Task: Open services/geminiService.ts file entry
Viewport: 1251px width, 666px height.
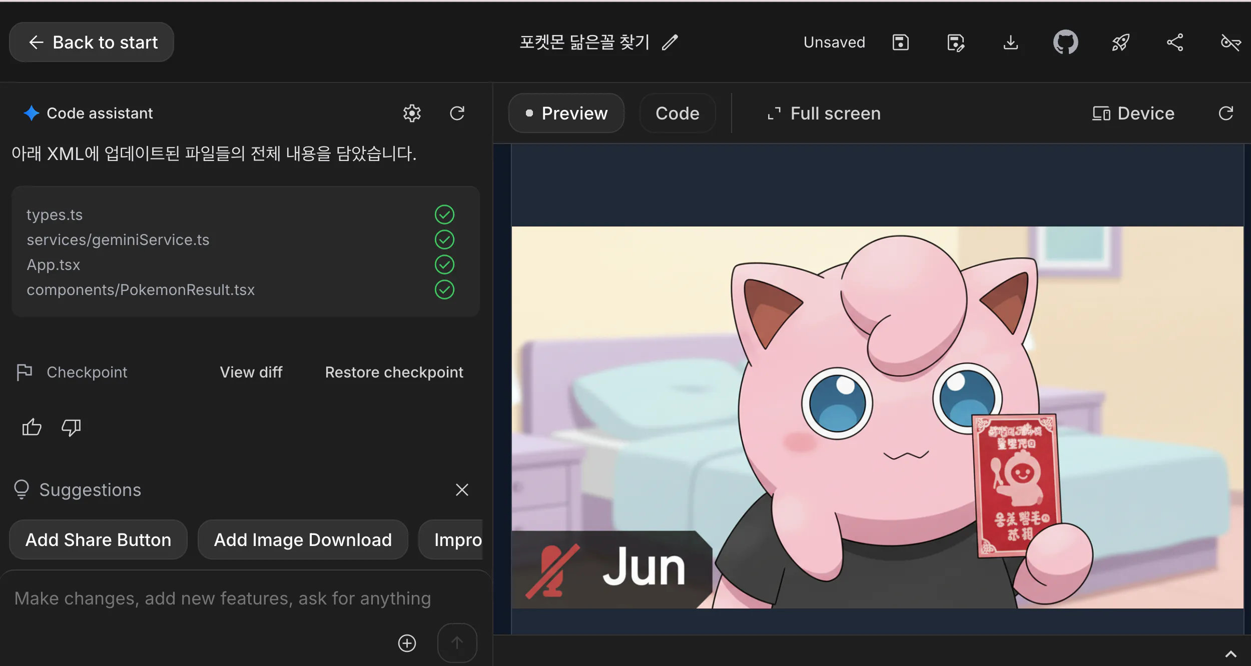Action: [118, 239]
